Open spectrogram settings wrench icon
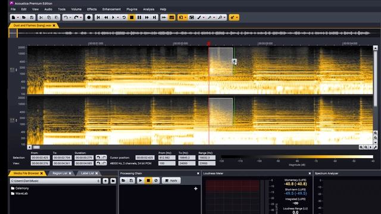The width and height of the screenshot is (381, 214). 376,147
